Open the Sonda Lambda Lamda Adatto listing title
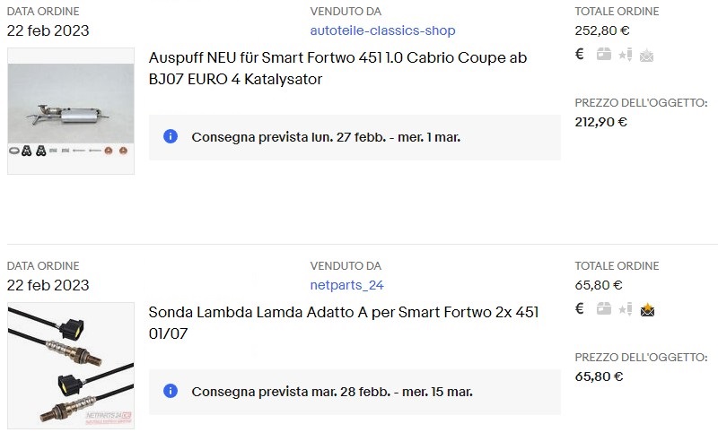This screenshot has height=441, width=718. 344,323
